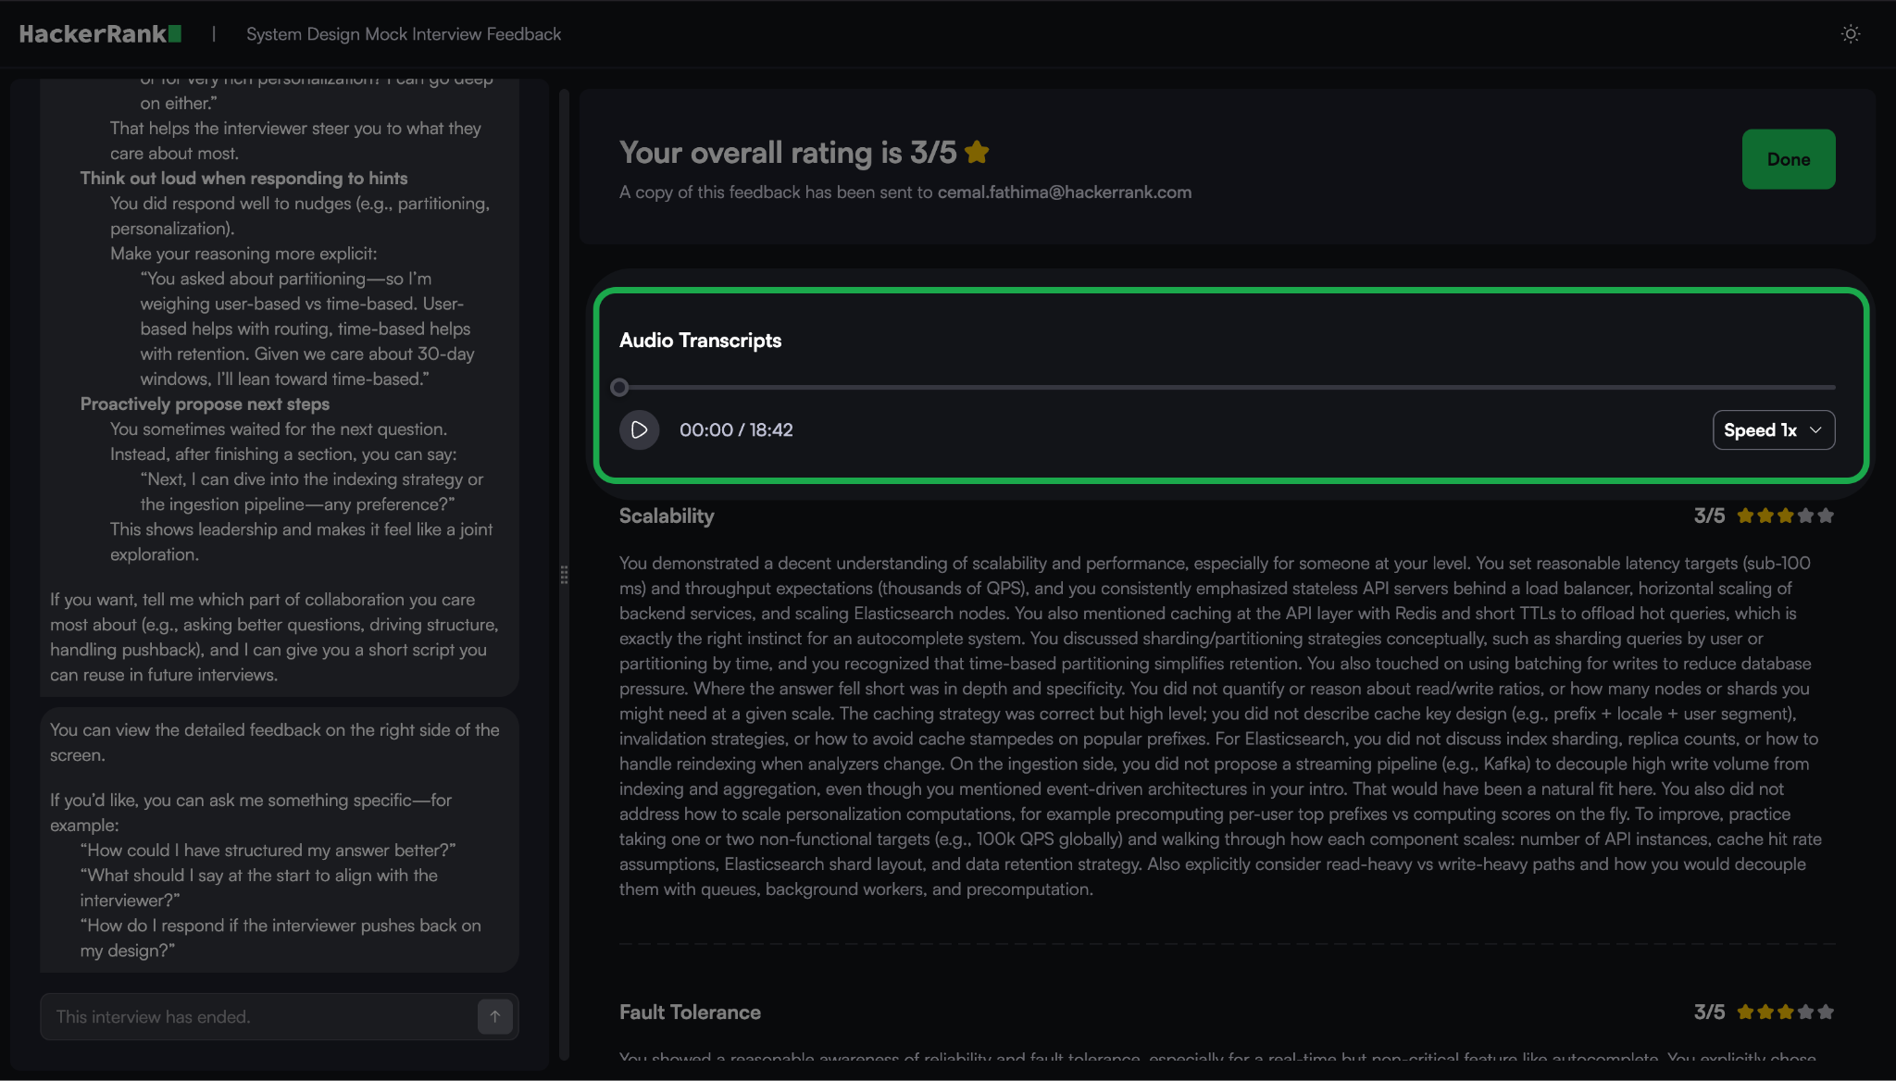Click the cemal.fathima@hackerrank.com email address

pyautogui.click(x=1064, y=193)
